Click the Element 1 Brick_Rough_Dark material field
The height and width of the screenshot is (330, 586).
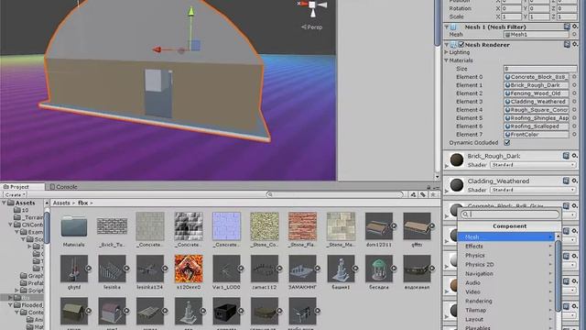pyautogui.click(x=537, y=85)
